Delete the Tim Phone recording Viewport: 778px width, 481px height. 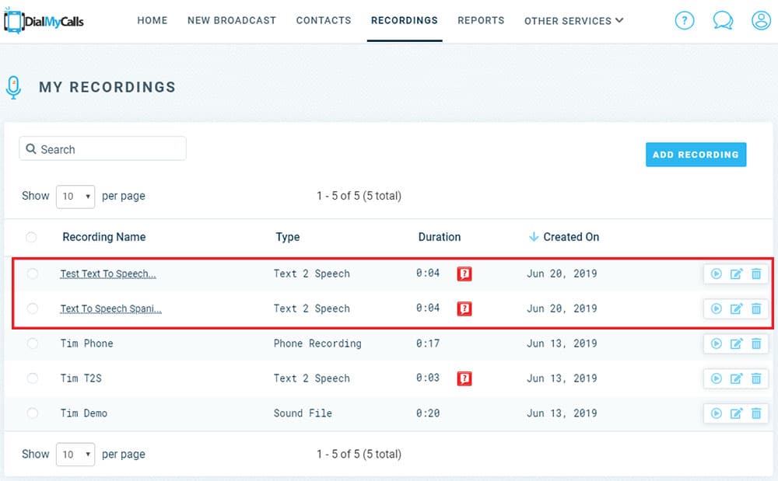pyautogui.click(x=755, y=343)
